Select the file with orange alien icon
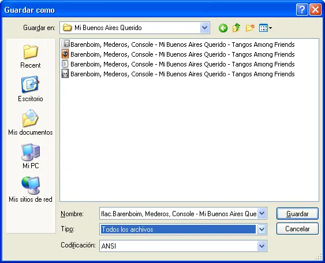 (x=178, y=54)
